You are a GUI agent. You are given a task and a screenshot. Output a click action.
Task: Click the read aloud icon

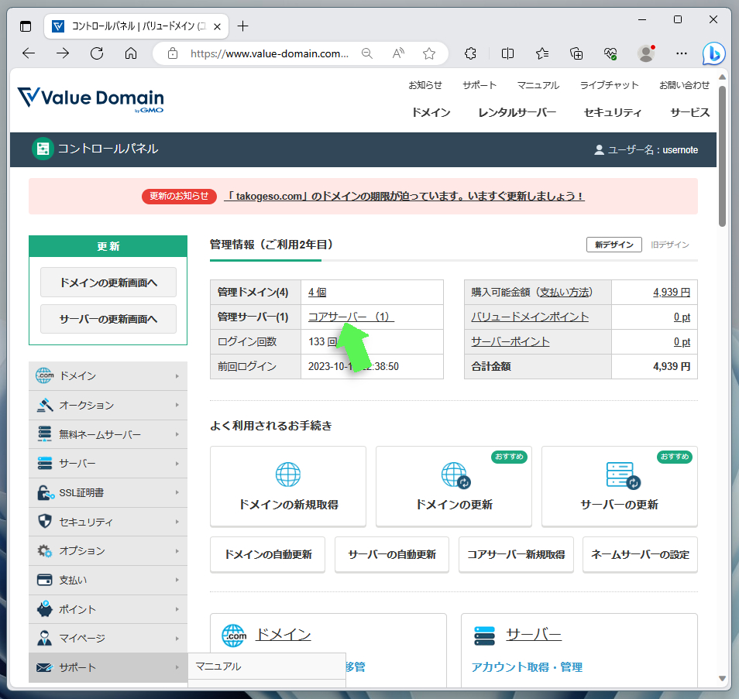pos(398,53)
